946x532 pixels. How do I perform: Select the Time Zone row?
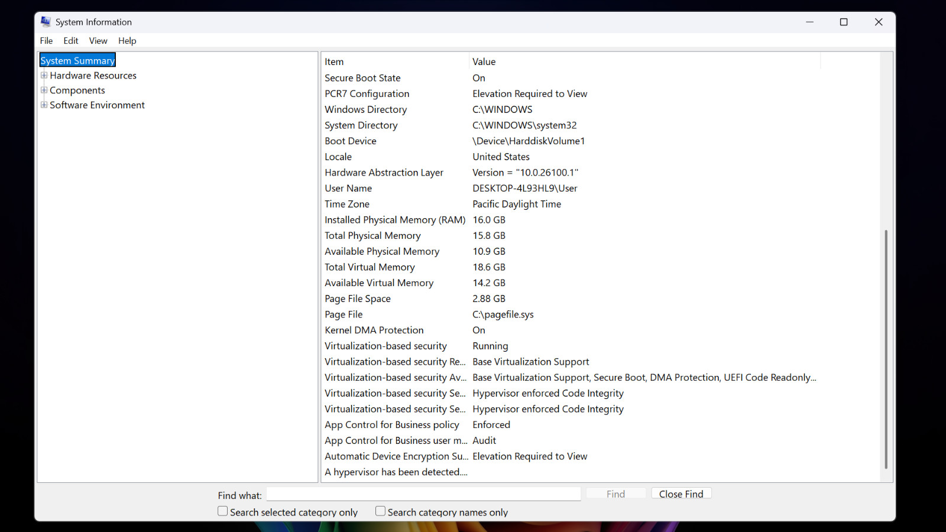[571, 204]
